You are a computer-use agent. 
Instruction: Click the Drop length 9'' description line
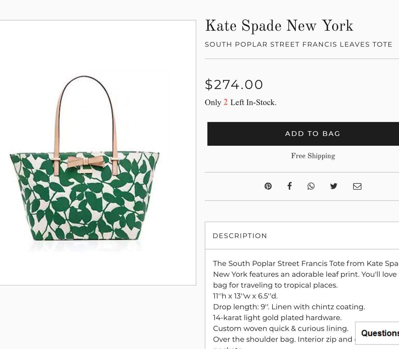pos(289,307)
